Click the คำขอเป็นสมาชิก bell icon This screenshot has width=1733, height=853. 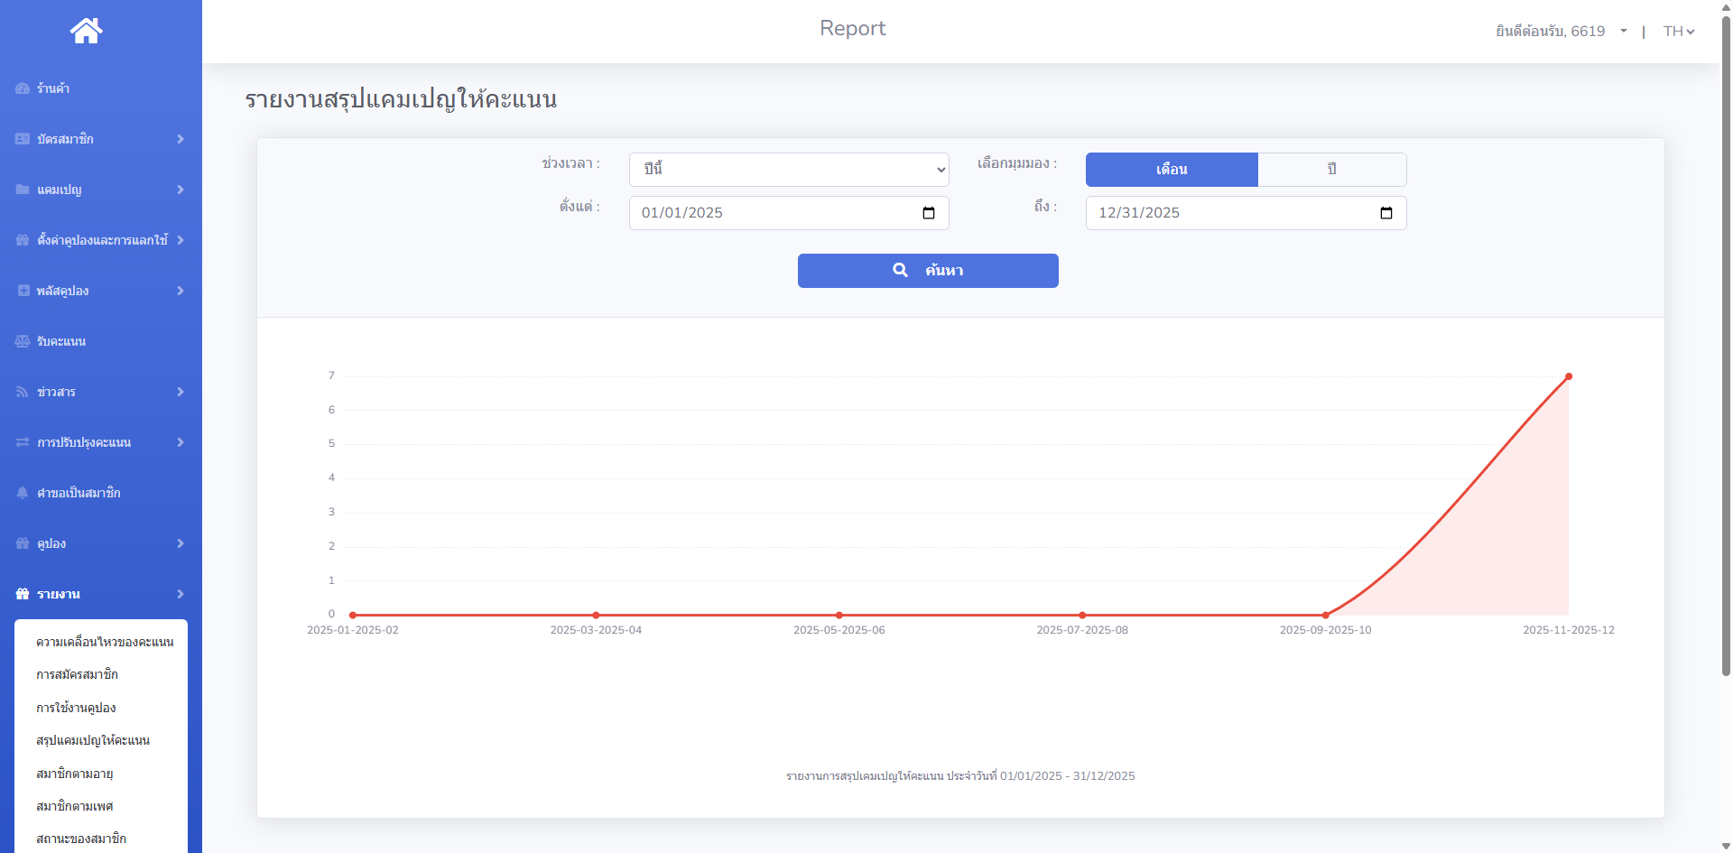[23, 493]
